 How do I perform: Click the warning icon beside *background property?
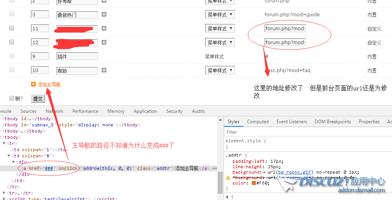(x=228, y=178)
